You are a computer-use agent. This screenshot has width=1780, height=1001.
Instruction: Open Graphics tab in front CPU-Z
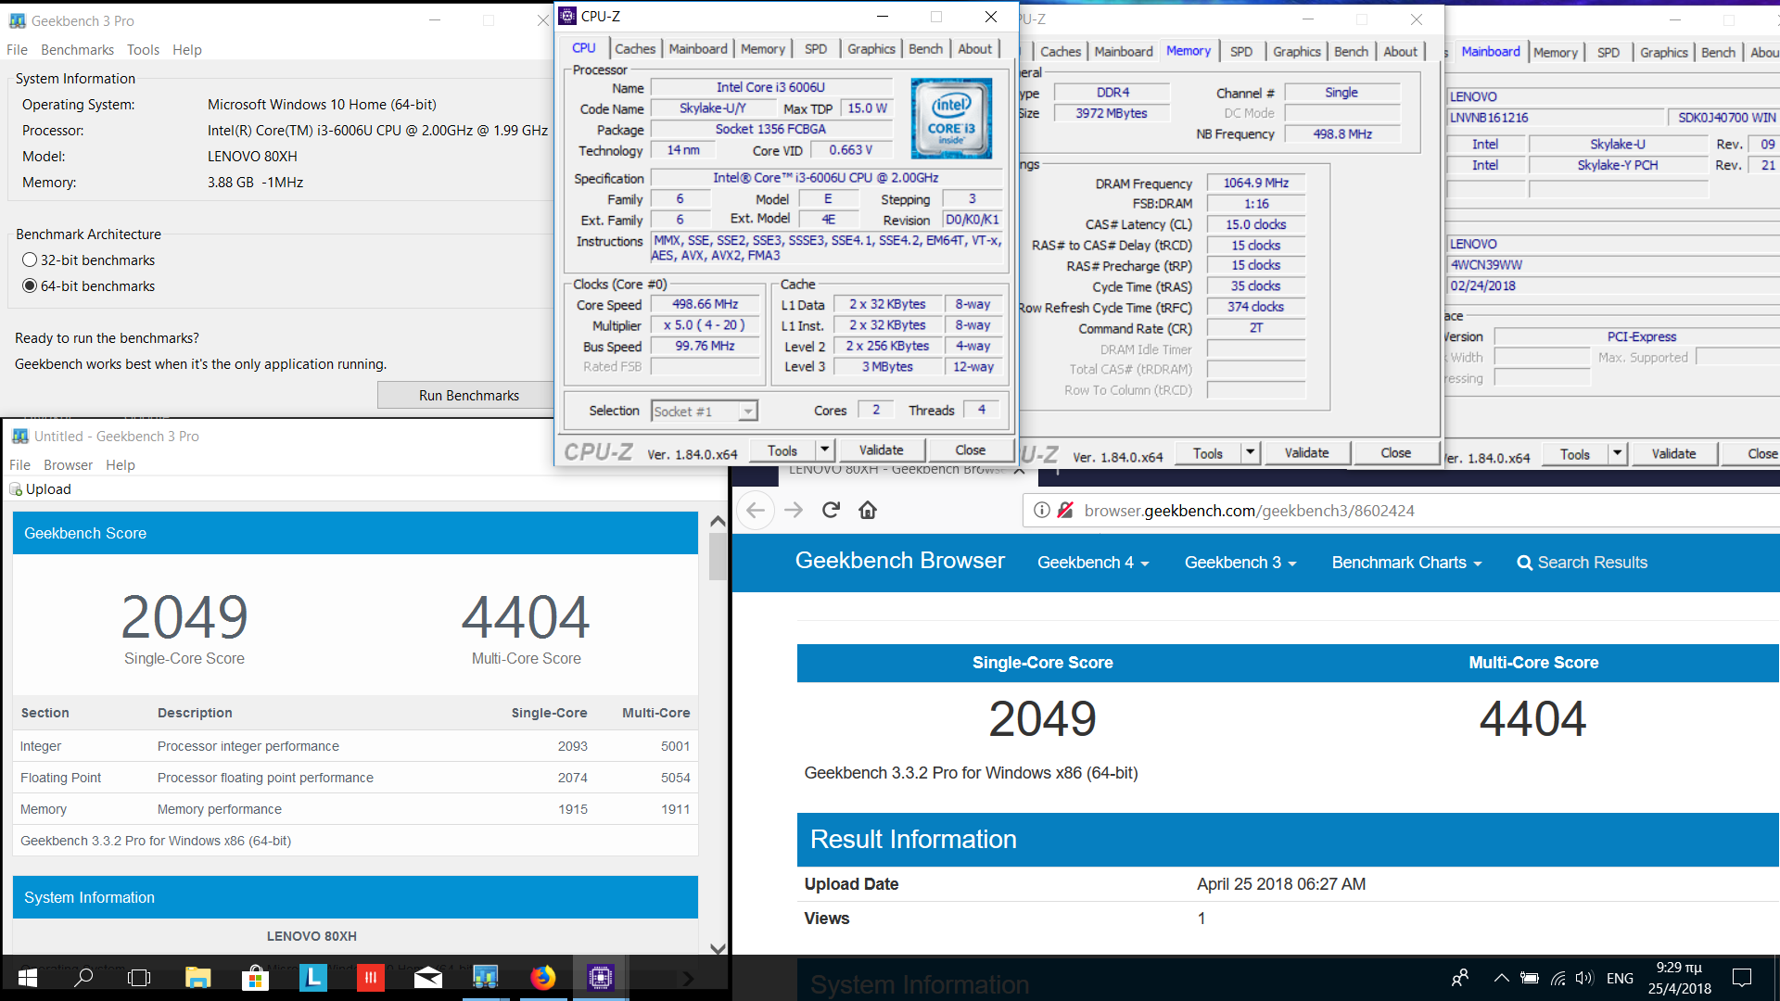[871, 49]
